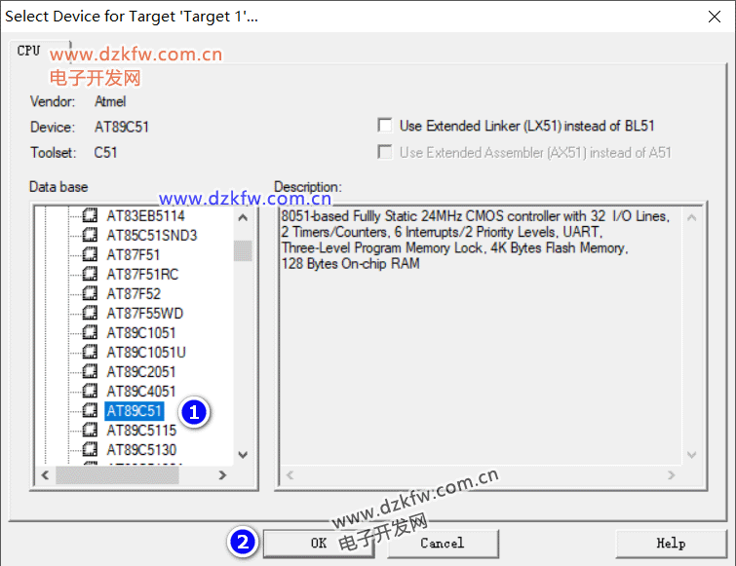
Task: Open Help for device selection
Action: (670, 543)
